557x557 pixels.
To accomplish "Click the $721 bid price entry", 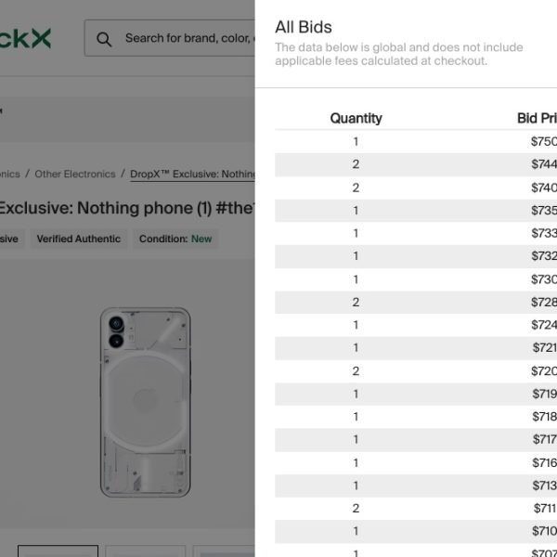I will (544, 348).
